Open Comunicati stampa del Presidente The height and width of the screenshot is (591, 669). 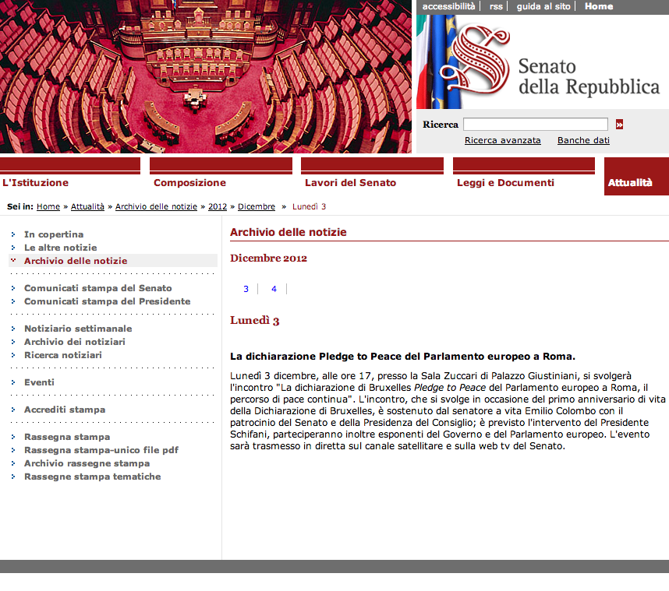pos(107,301)
